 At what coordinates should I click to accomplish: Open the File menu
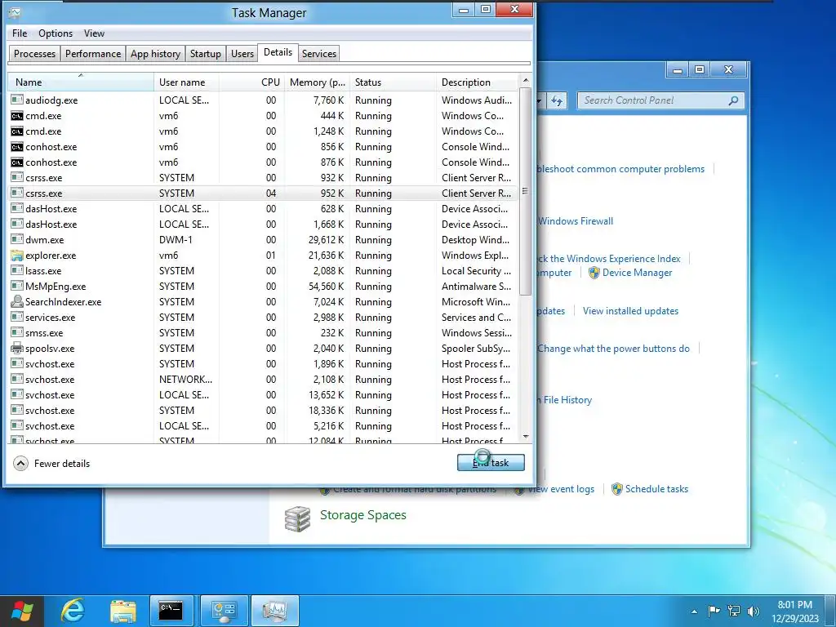pos(20,33)
